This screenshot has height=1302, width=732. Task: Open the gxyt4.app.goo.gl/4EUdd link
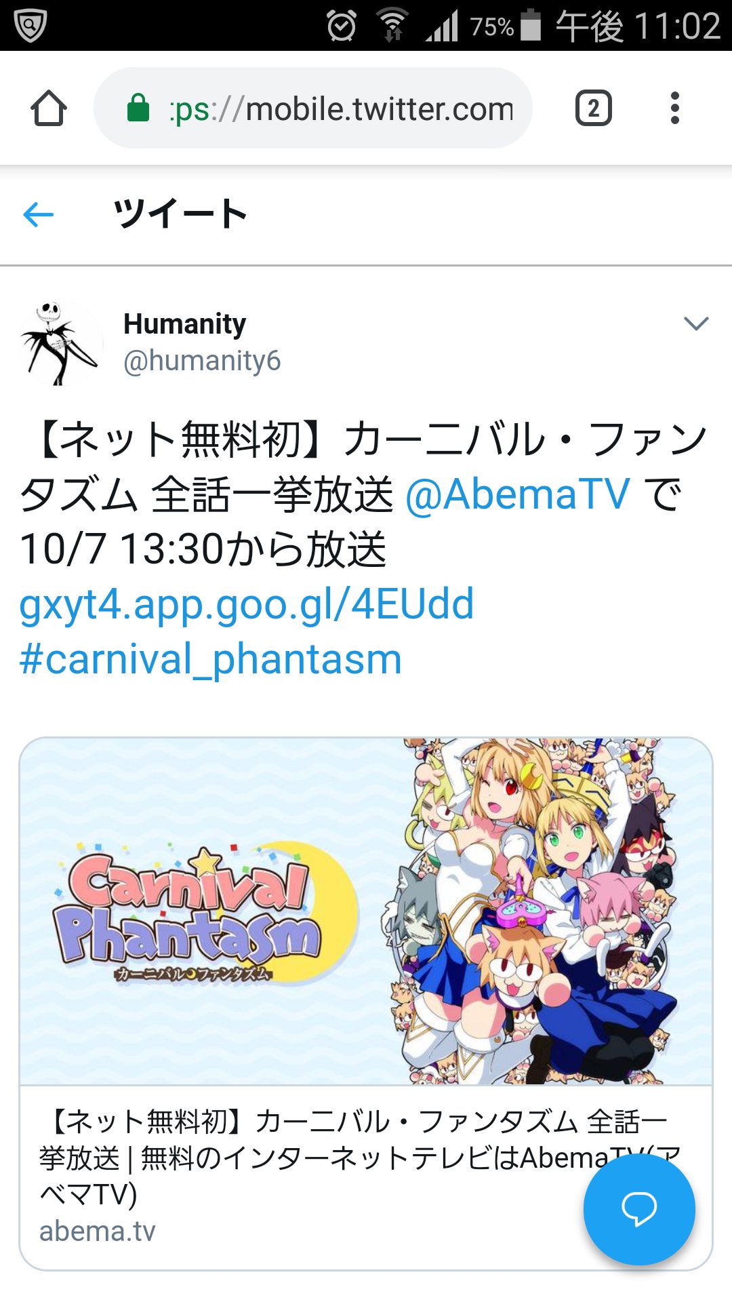coord(247,604)
